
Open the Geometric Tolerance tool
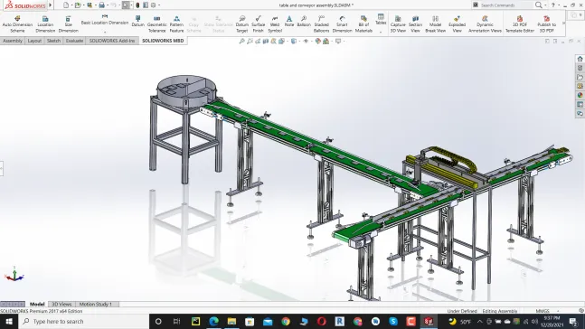(156, 24)
